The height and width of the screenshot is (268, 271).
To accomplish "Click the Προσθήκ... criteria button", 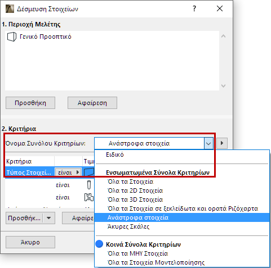I will (24, 218).
